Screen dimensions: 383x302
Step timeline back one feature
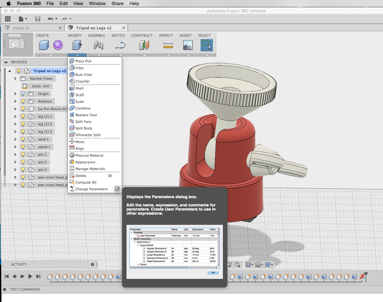click(x=14, y=276)
